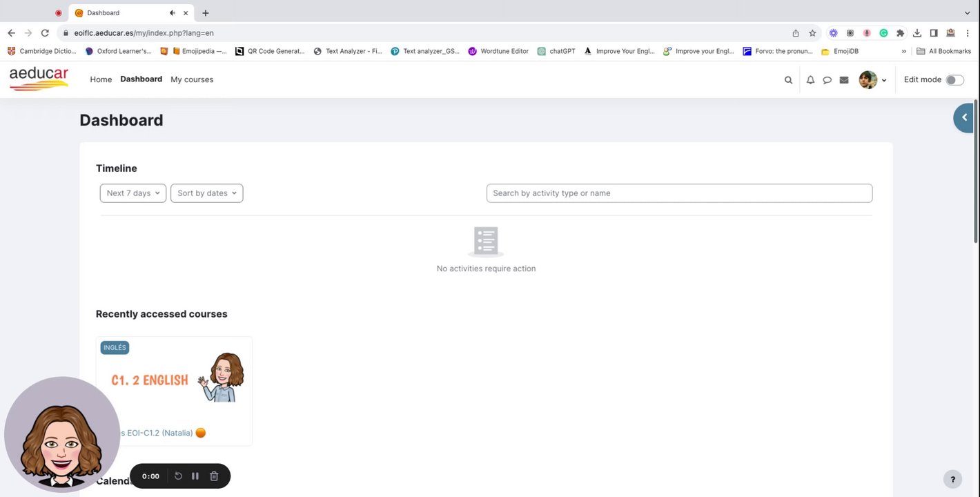Open the Extensions puzzle piece menu

pyautogui.click(x=900, y=32)
